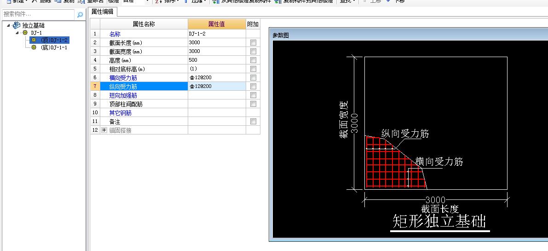Image resolution: width=548 pixels, height=251 pixels.
Task: Collapse the DJ-1 tree node
Action: (17, 33)
